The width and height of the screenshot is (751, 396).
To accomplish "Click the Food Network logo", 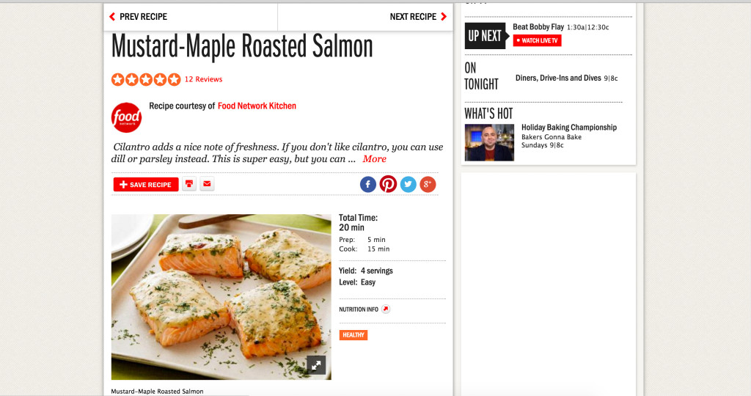I will pos(126,117).
